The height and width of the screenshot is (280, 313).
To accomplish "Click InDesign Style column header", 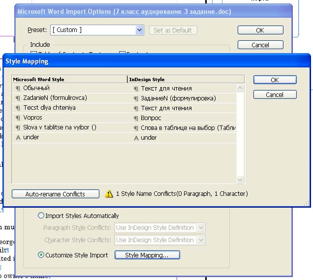I will coord(186,79).
